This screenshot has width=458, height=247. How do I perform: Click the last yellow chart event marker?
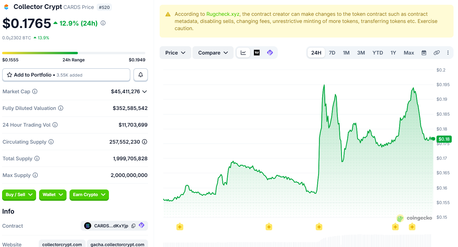(x=412, y=227)
